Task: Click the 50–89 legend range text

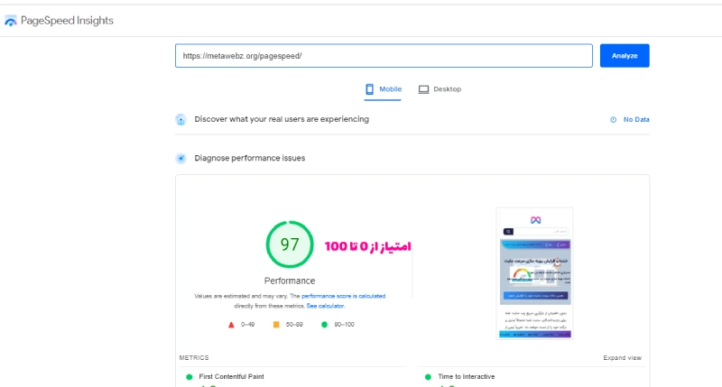Action: coord(294,325)
